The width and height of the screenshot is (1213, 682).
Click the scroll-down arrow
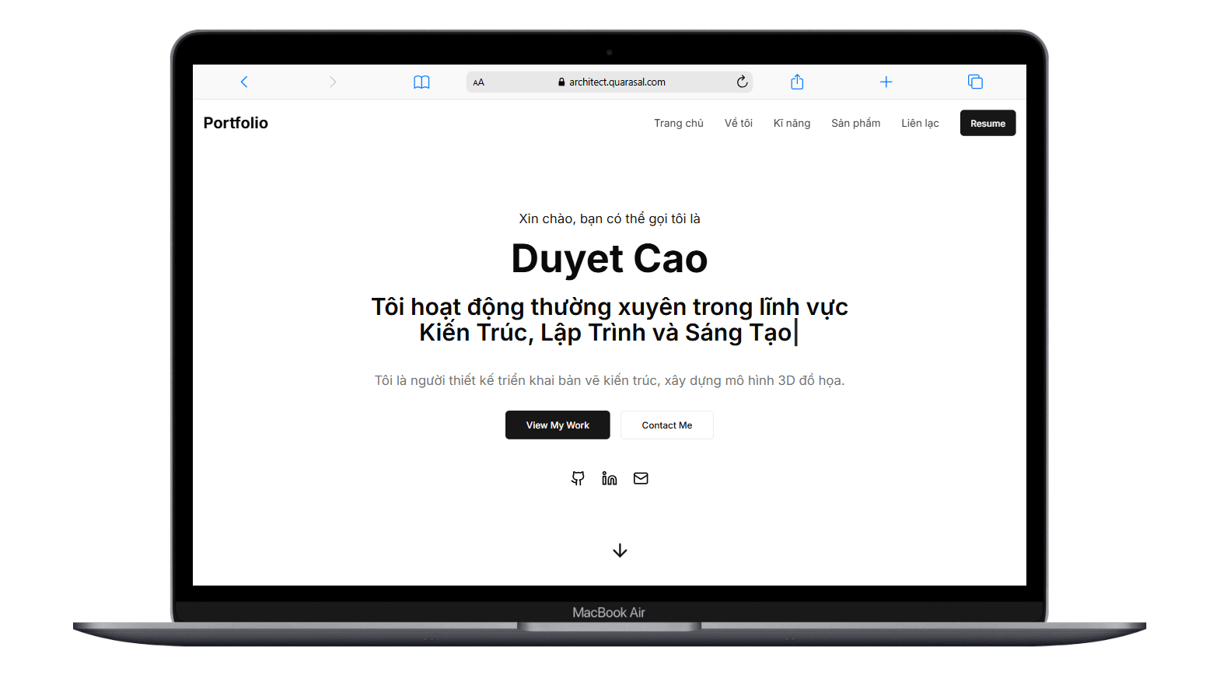[620, 551]
